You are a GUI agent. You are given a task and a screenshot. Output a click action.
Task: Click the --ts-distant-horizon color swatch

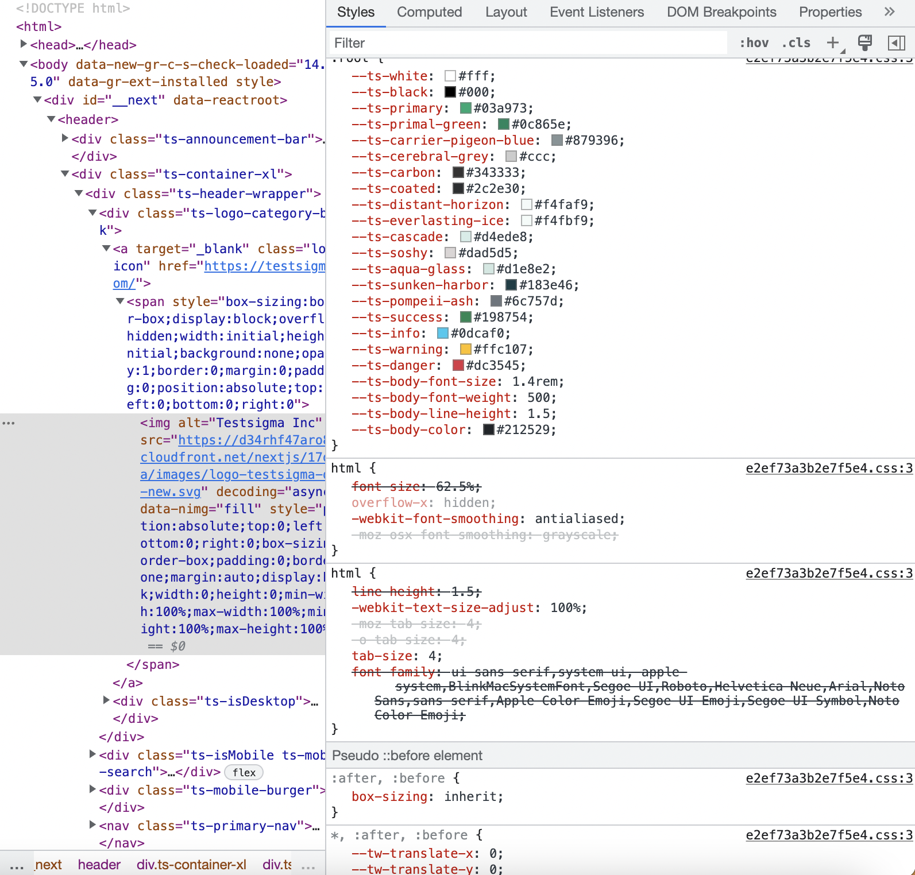click(527, 204)
